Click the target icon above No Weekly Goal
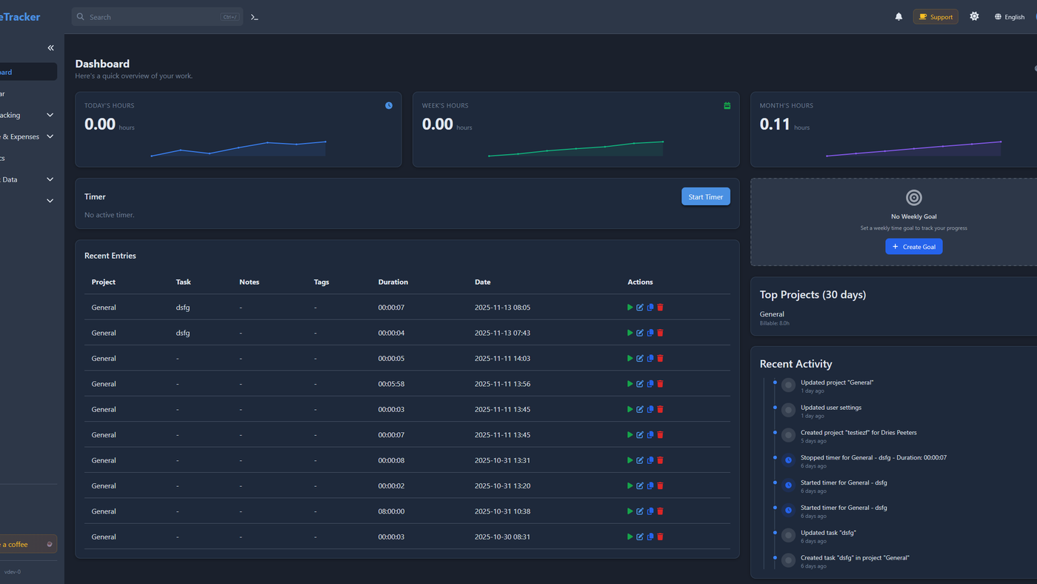1037x584 pixels. [914, 197]
